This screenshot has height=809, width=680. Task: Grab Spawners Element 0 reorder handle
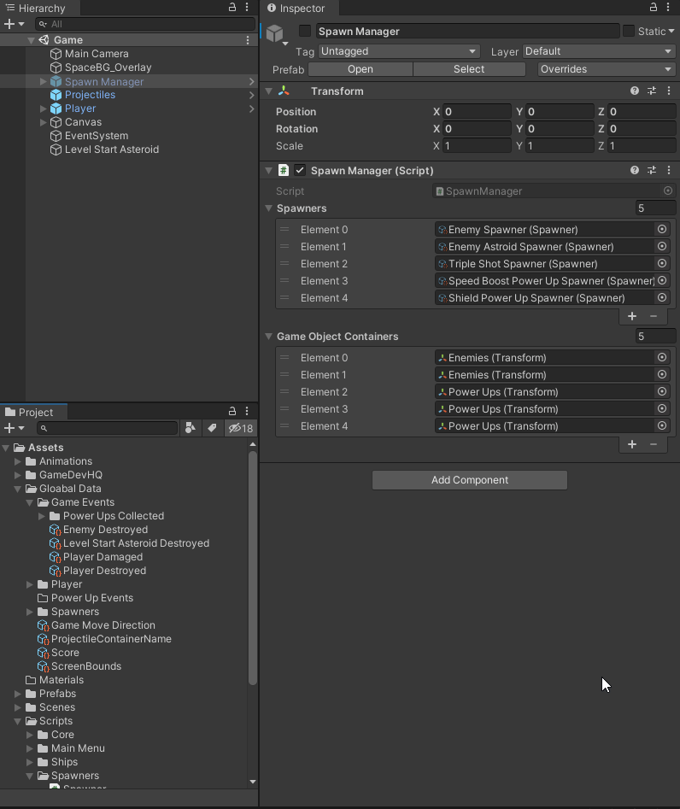pos(284,229)
